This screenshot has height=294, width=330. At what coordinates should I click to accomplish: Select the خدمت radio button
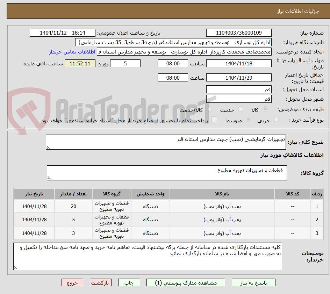pos(241,109)
